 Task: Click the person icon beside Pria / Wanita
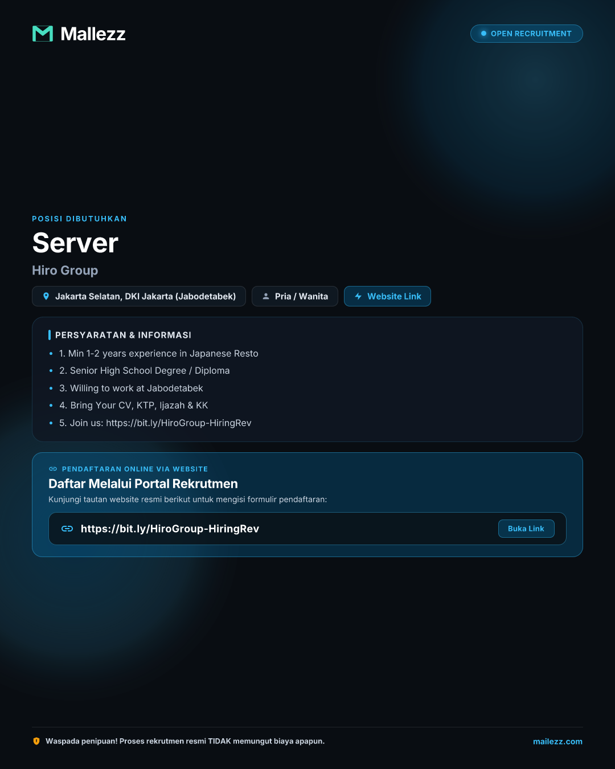[265, 296]
